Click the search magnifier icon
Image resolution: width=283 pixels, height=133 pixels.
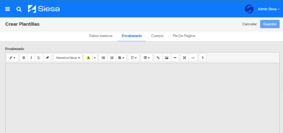[x=19, y=9]
